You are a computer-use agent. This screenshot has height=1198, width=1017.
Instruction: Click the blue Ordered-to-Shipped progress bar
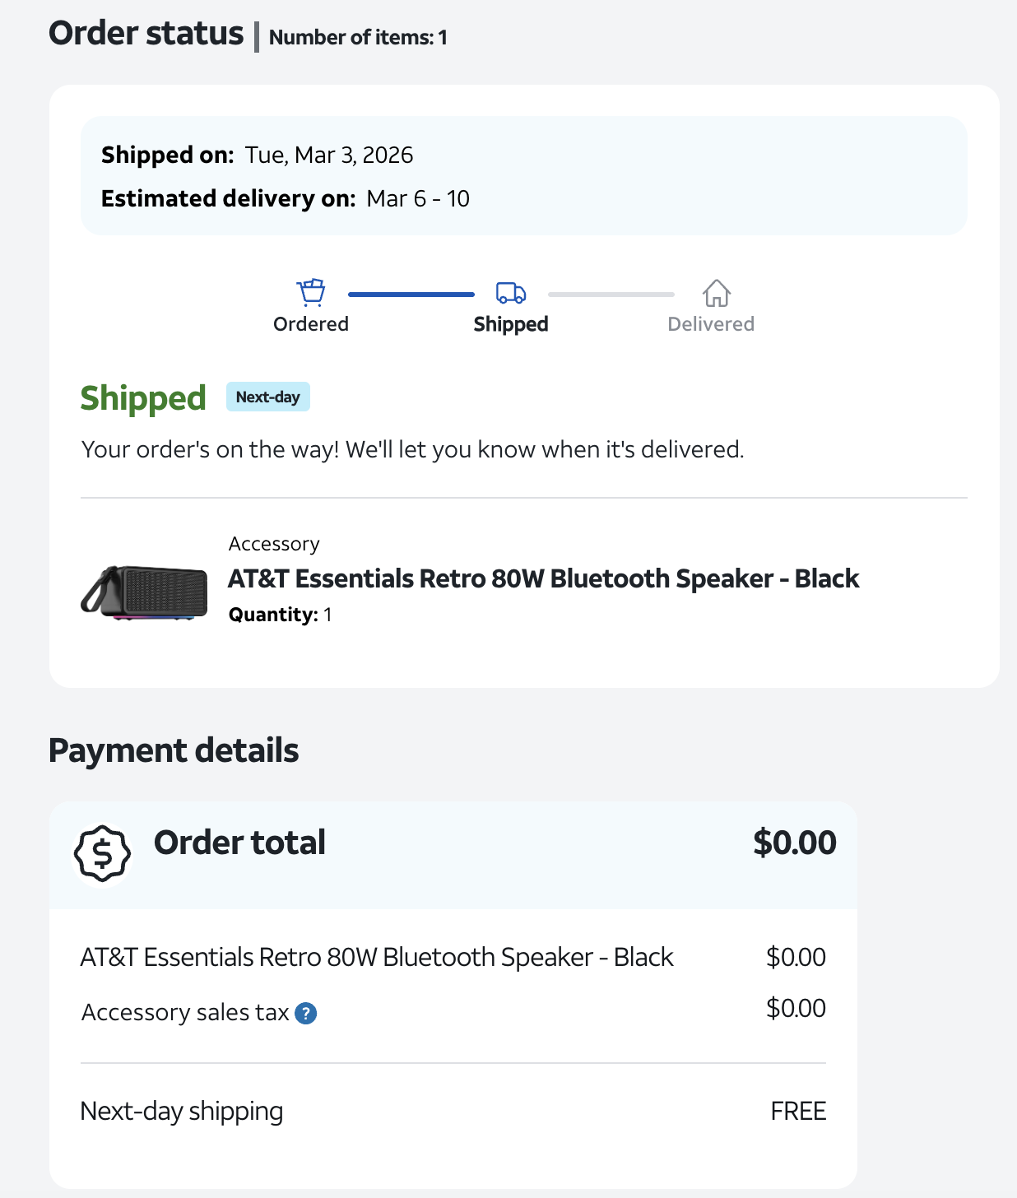tap(411, 294)
